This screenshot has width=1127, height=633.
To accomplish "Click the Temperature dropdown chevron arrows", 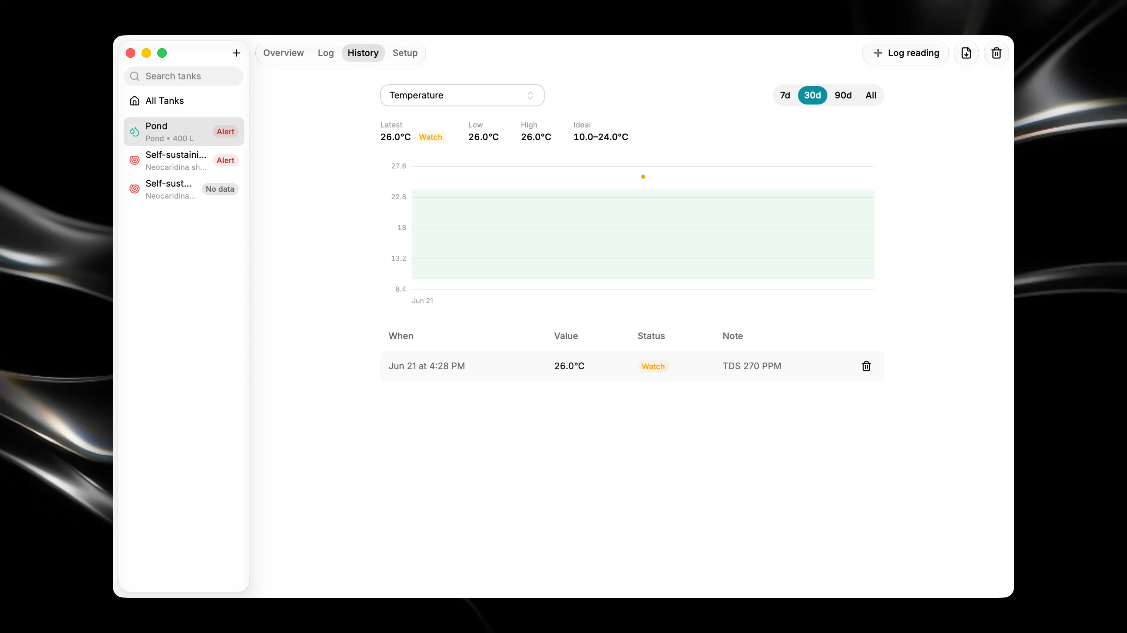I will pos(530,95).
